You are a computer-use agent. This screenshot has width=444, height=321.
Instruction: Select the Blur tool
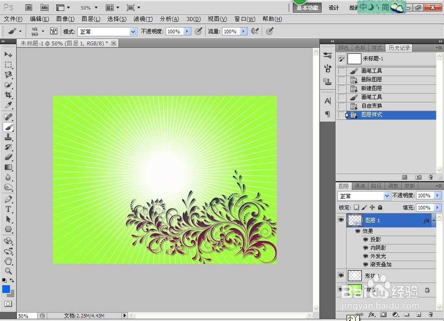pos(8,177)
